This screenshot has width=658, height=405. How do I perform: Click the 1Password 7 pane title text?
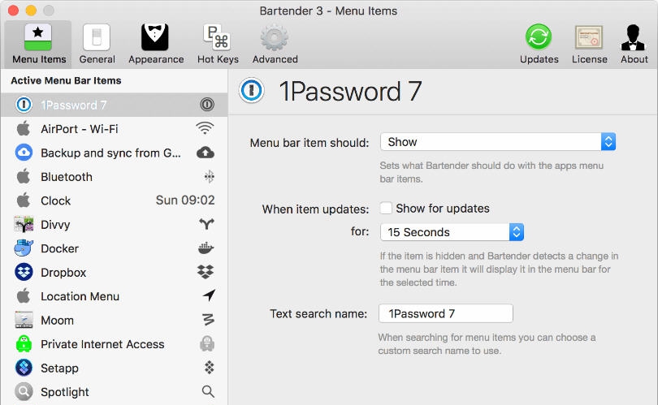coord(350,91)
